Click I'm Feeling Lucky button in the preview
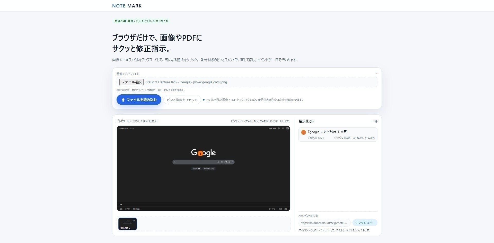The image size is (494, 243). [x=209, y=169]
